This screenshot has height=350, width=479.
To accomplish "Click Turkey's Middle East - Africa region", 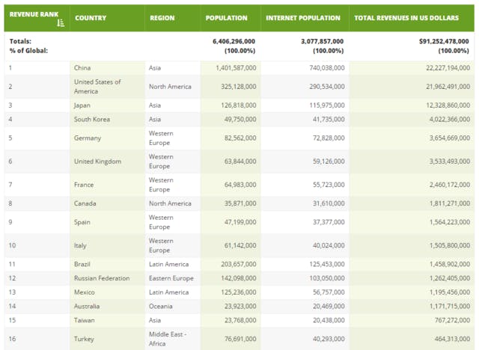I will 168,339.
